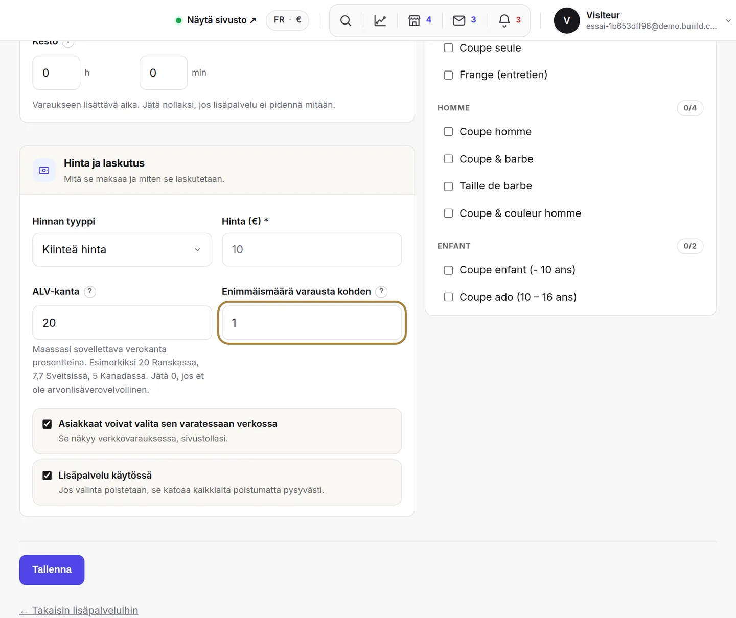Open the Hinnan tyyppi dropdown

click(x=122, y=250)
